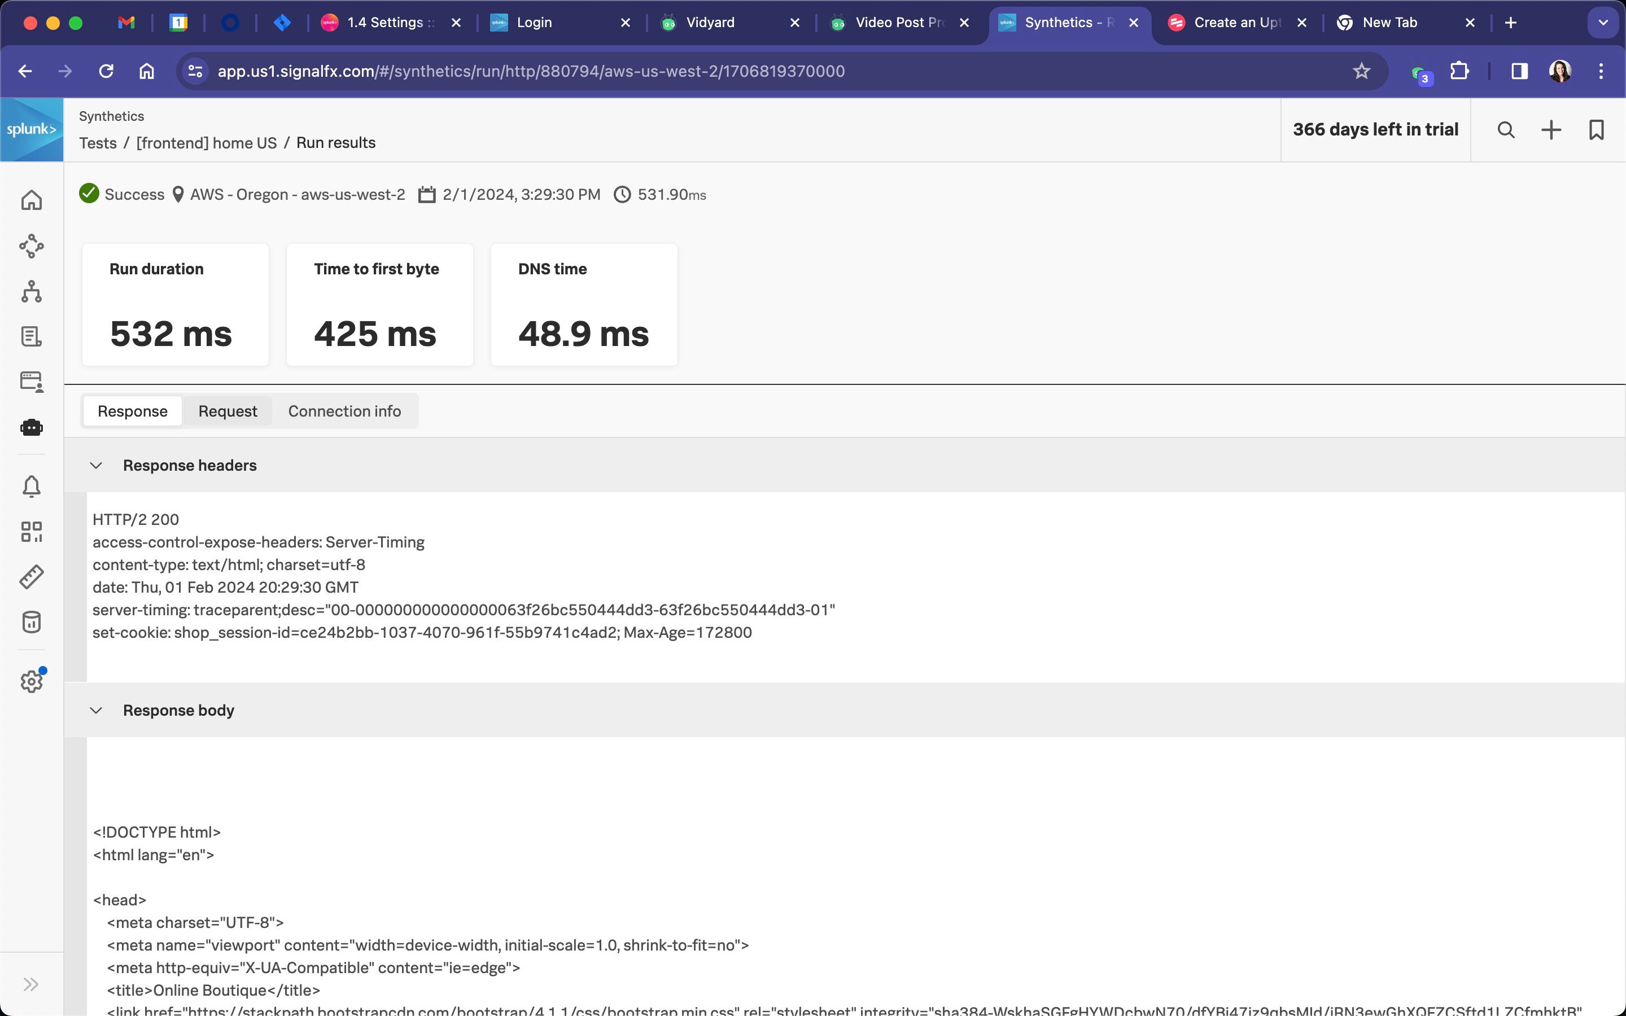Viewport: 1626px width, 1016px height.
Task: Open the pinned Gmail tab
Action: pos(126,23)
